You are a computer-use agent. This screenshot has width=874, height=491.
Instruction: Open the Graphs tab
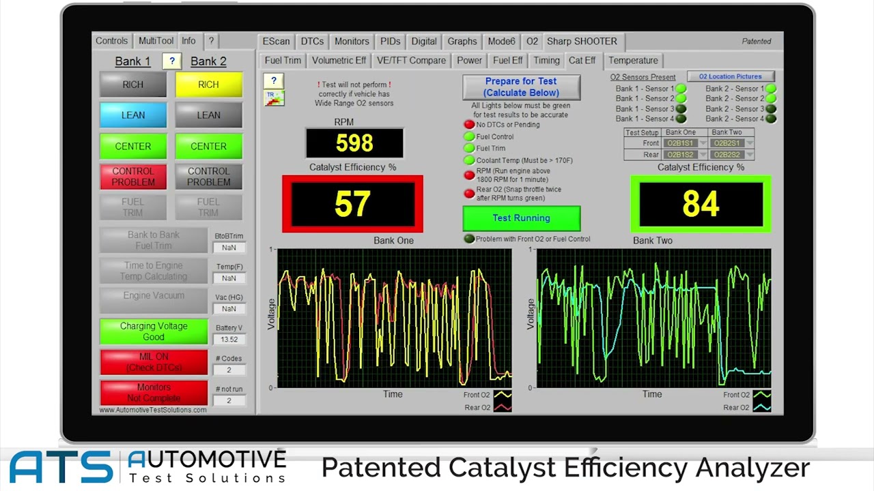[462, 42]
